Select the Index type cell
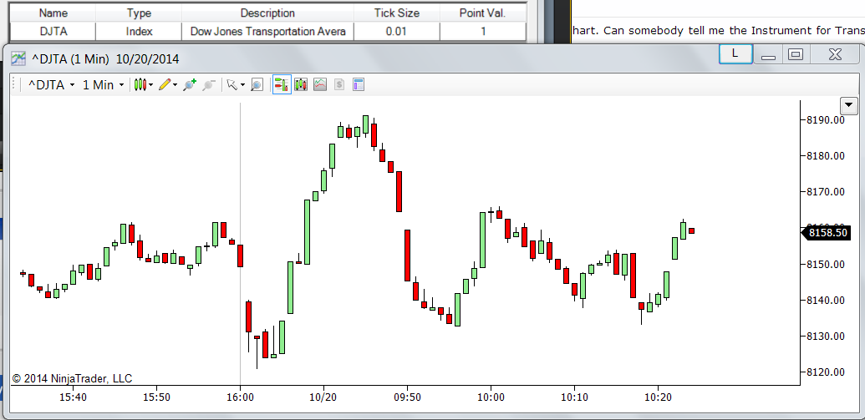Image resolution: width=865 pixels, height=420 pixels. click(139, 32)
